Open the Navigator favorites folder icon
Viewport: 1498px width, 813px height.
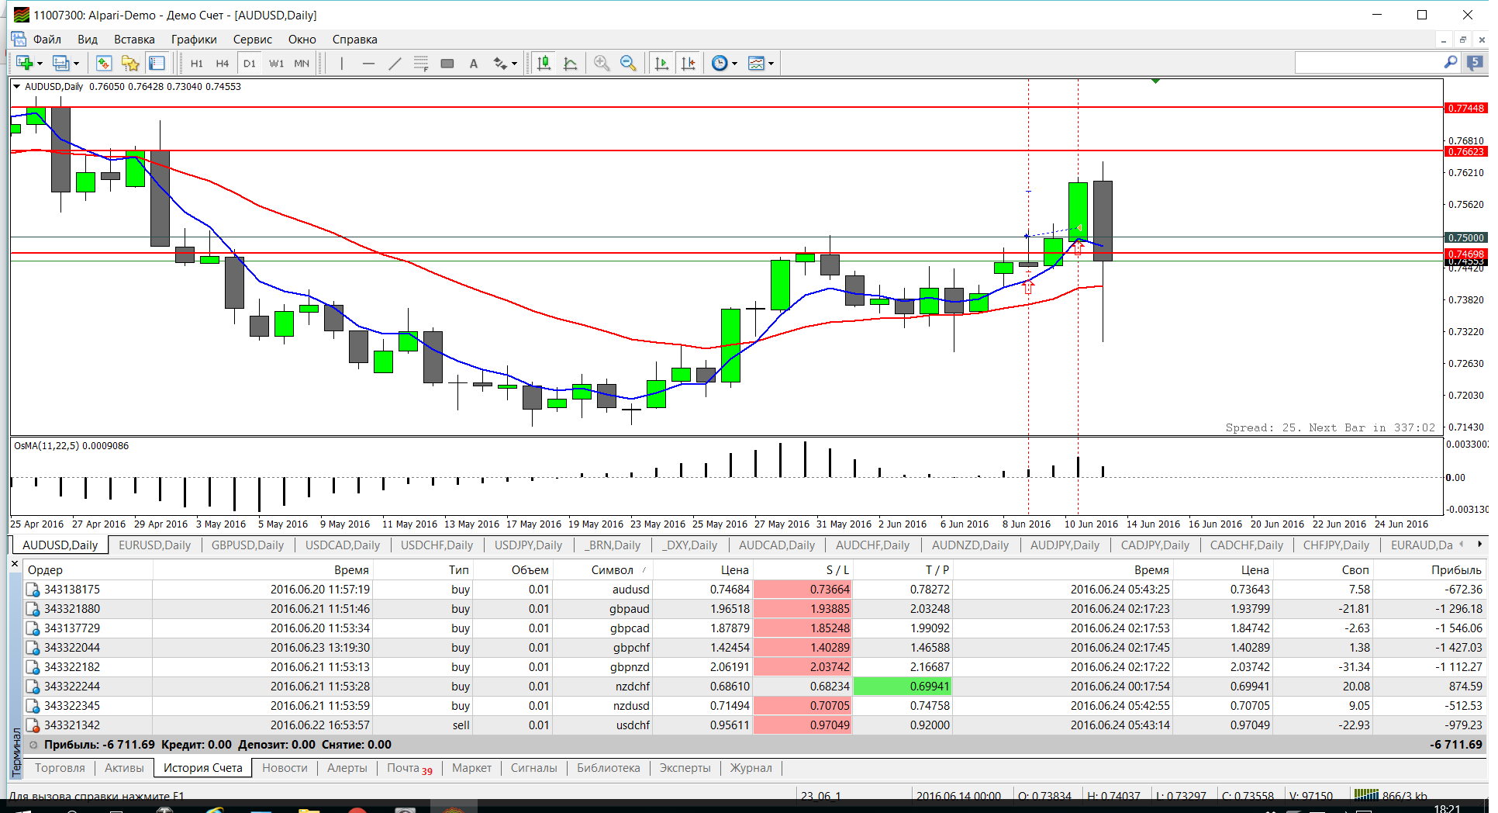(130, 64)
